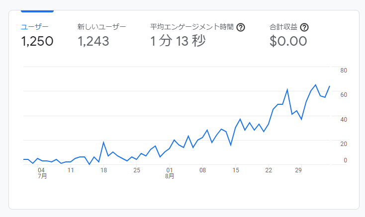Pick the 18 date axis label
The height and width of the screenshot is (217, 365).
103,170
